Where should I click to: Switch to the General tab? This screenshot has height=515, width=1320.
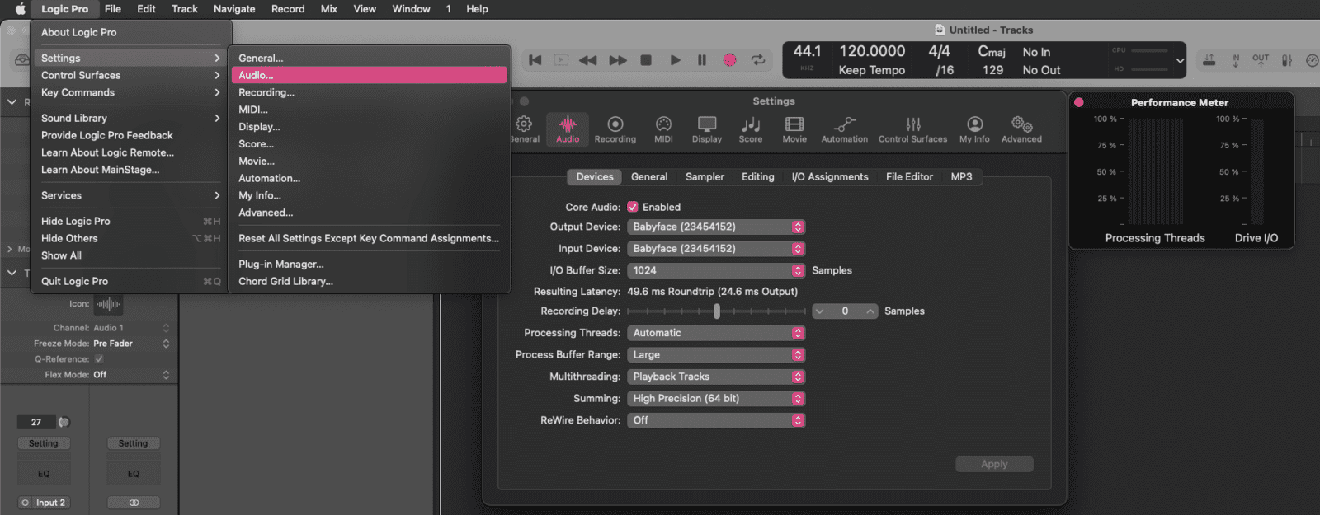(649, 176)
